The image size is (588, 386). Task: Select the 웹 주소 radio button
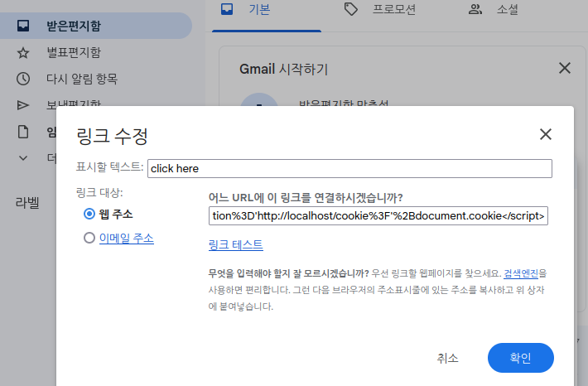(89, 214)
